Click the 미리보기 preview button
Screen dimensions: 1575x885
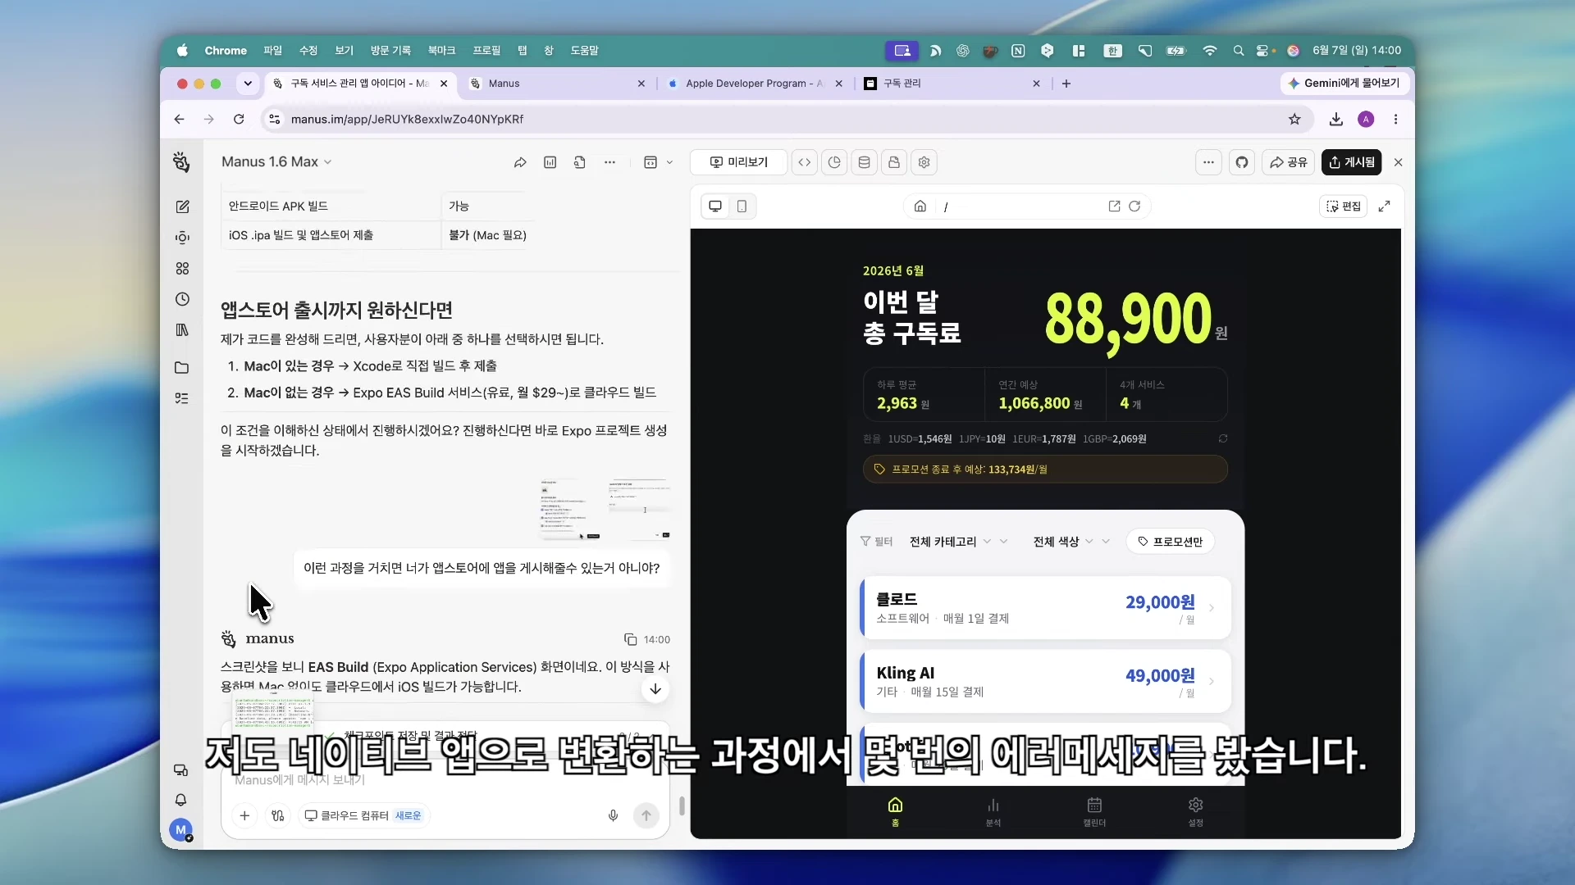click(738, 162)
